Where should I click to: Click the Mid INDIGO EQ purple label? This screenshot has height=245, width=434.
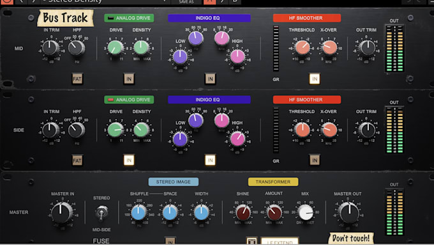[x=209, y=18]
